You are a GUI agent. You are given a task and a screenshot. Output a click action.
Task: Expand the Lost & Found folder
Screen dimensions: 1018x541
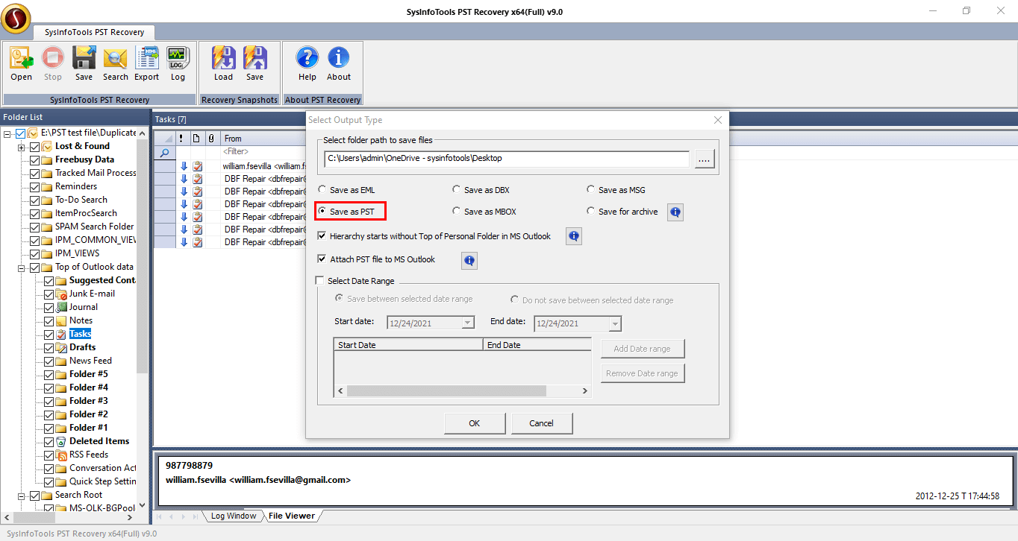click(x=22, y=147)
